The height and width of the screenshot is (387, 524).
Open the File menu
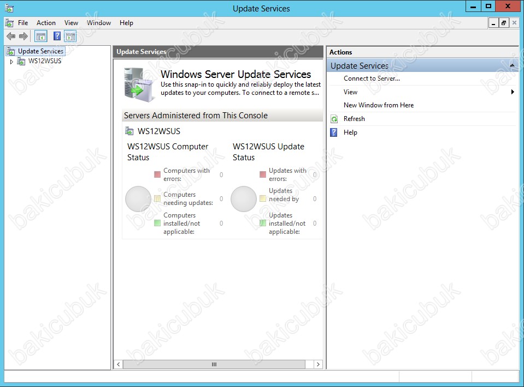tap(23, 23)
